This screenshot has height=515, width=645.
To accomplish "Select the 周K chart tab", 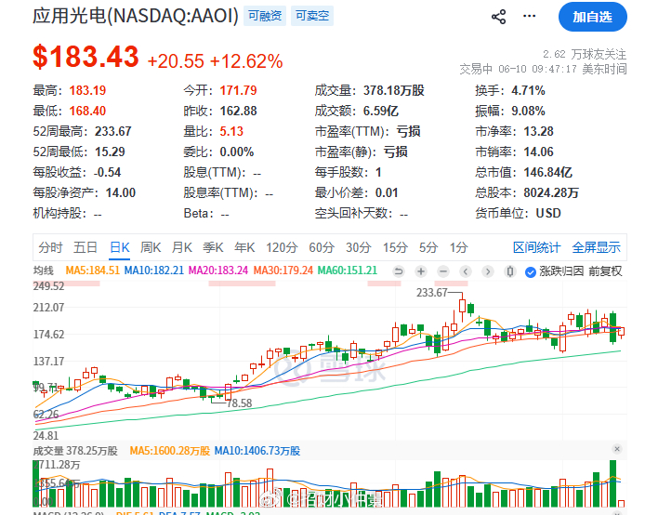I will (x=151, y=247).
